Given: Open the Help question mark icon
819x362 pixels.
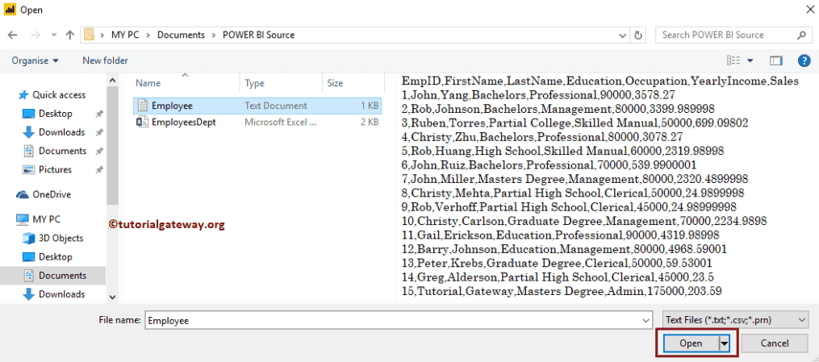Looking at the screenshot, I should coord(804,60).
